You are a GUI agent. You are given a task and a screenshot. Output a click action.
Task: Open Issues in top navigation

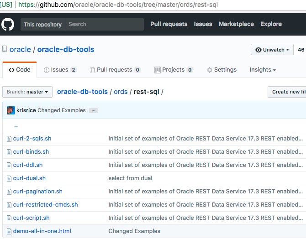click(203, 24)
